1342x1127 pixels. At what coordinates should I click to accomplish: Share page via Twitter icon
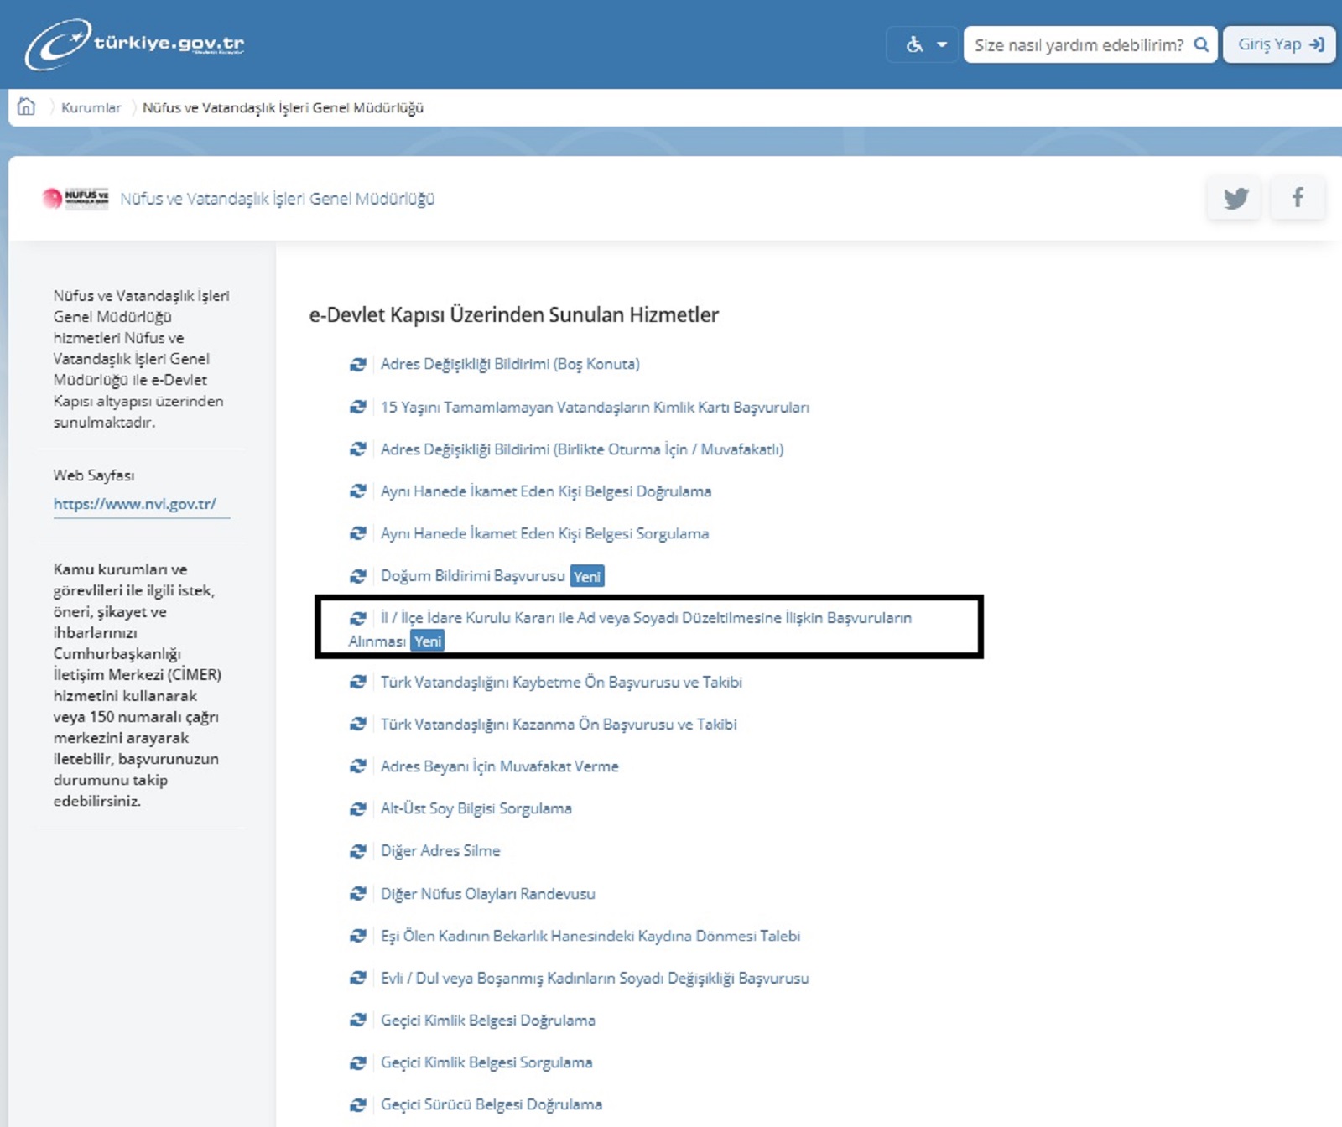[1235, 198]
